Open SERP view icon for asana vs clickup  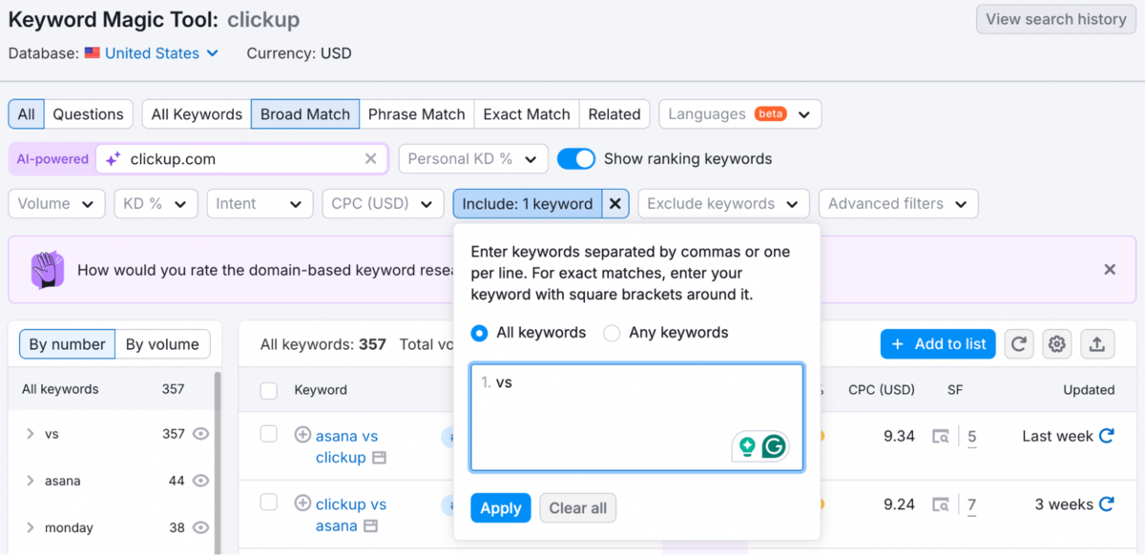click(x=941, y=437)
